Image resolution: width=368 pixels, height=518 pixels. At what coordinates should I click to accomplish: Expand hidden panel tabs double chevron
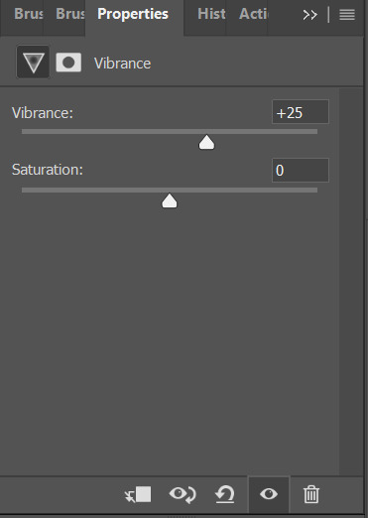[309, 15]
